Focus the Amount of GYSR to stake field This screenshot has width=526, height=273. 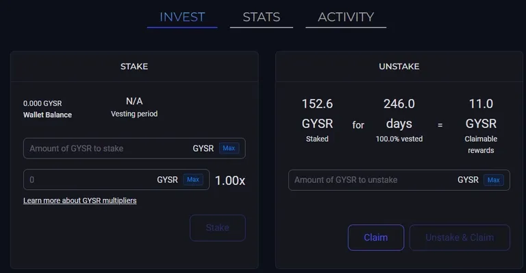[134, 148]
